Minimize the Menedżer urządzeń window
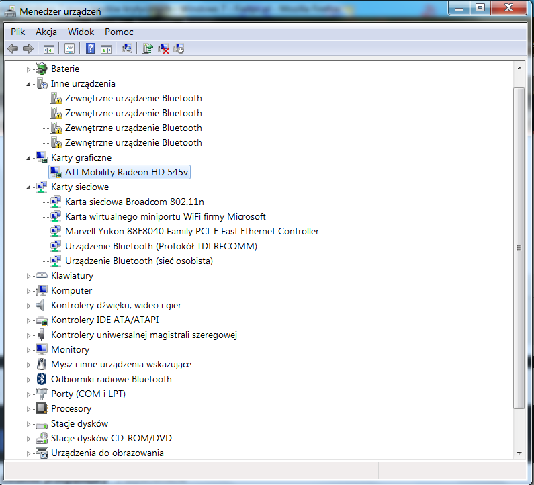 click(x=459, y=8)
